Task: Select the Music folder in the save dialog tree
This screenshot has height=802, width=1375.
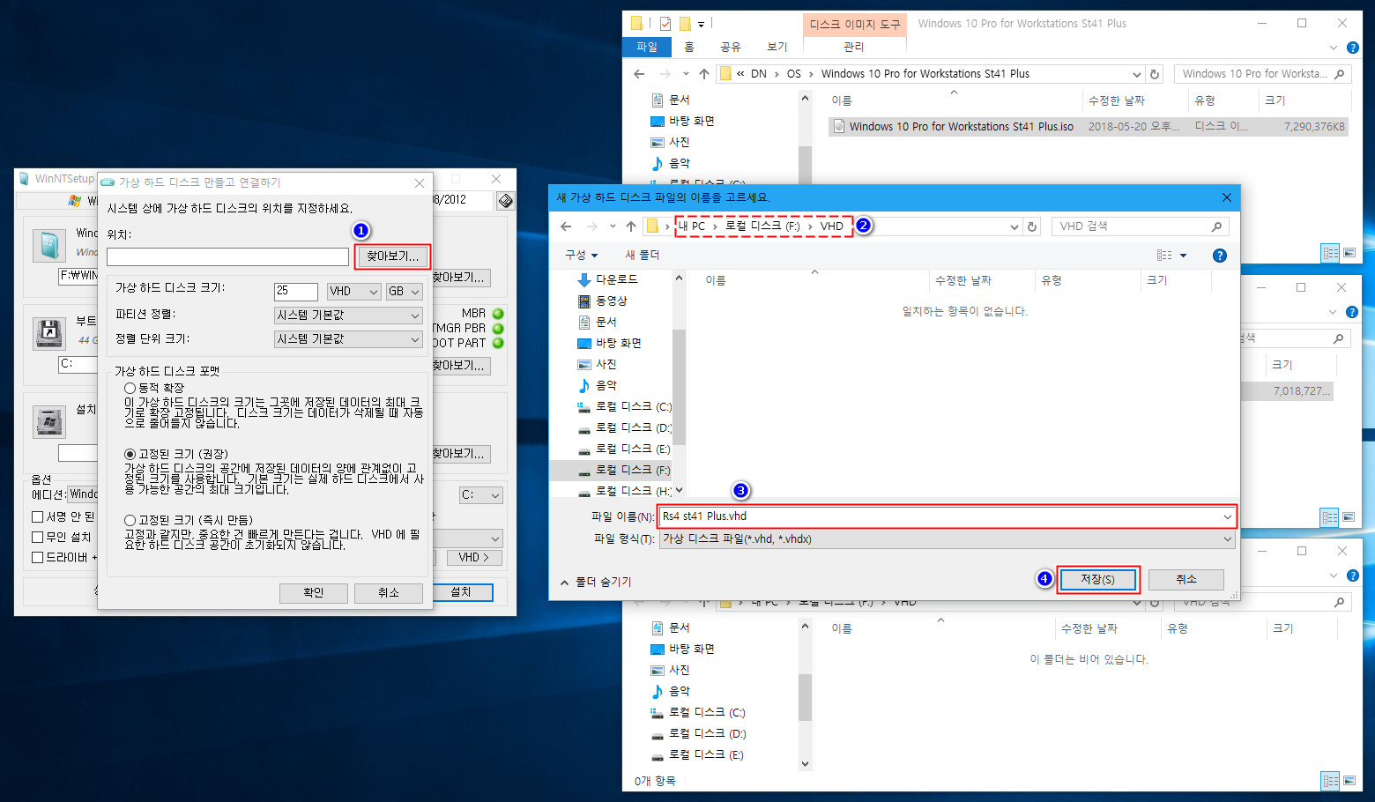Action: 598,385
